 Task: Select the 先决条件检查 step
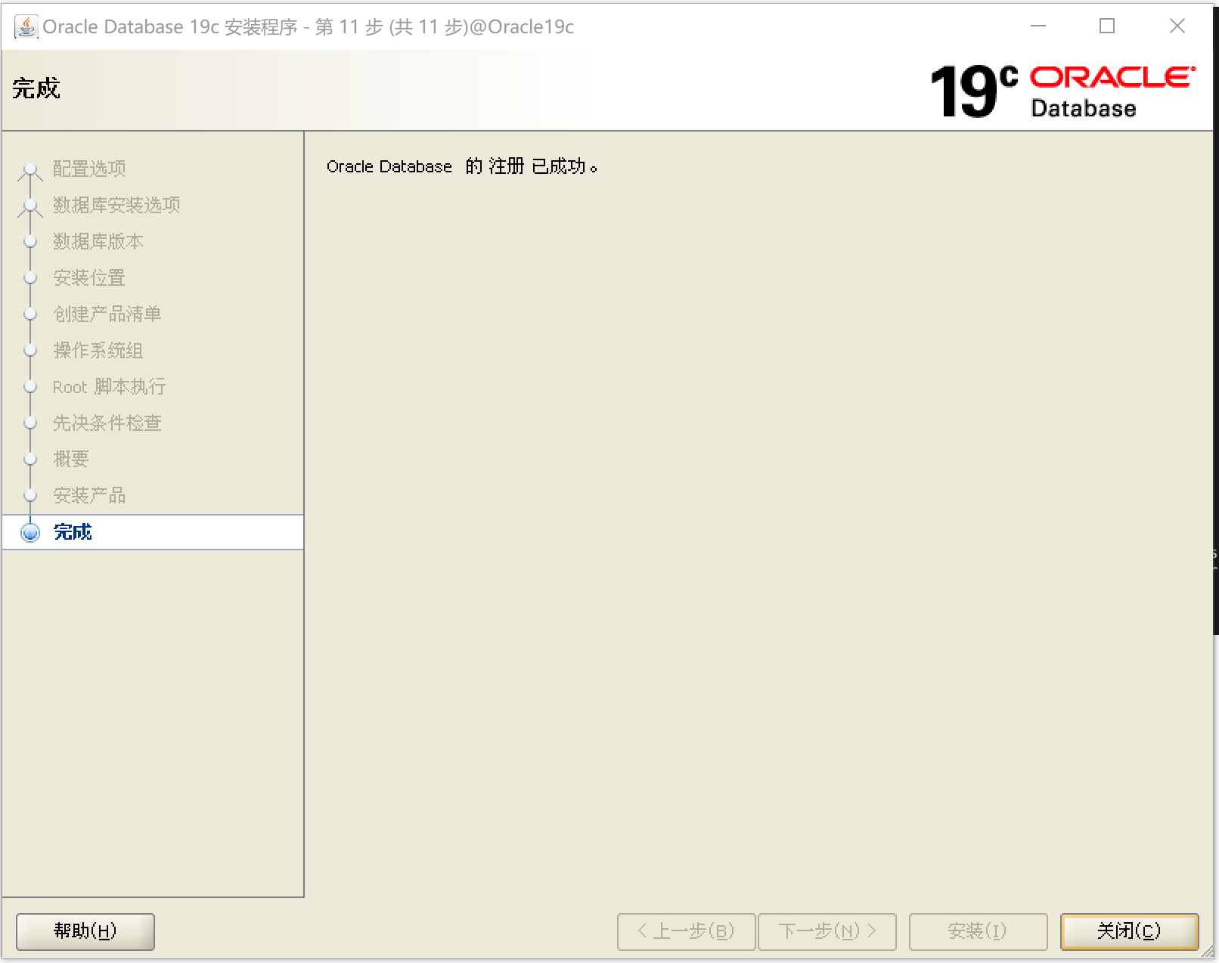click(107, 423)
